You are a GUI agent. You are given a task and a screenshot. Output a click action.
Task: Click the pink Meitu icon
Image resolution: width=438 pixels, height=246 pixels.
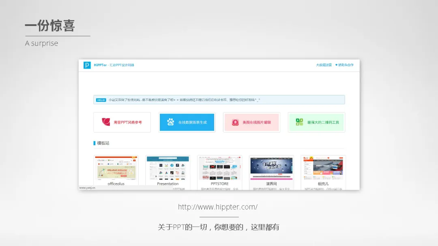[x=235, y=122]
